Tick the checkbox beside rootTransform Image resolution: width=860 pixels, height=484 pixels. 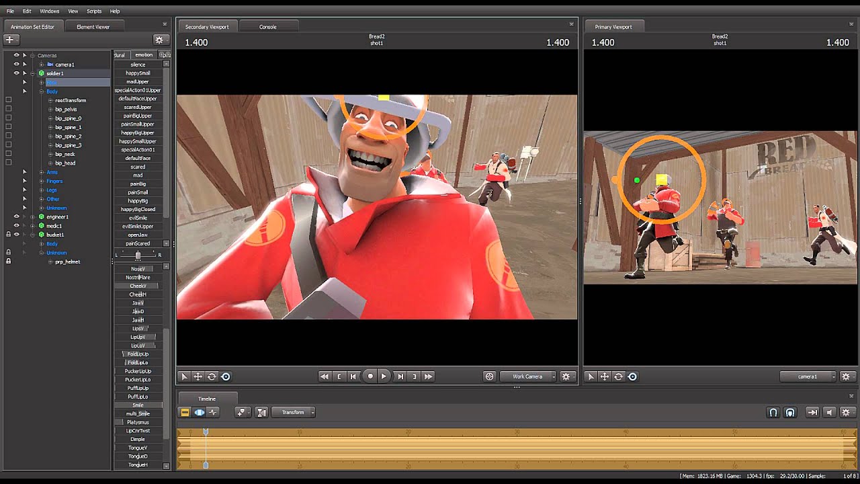tap(8, 100)
